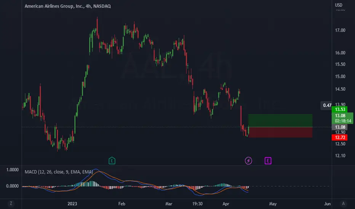Click the purple lightning bolt event icon
Viewport: 355px width, 209px height.
tap(248, 161)
